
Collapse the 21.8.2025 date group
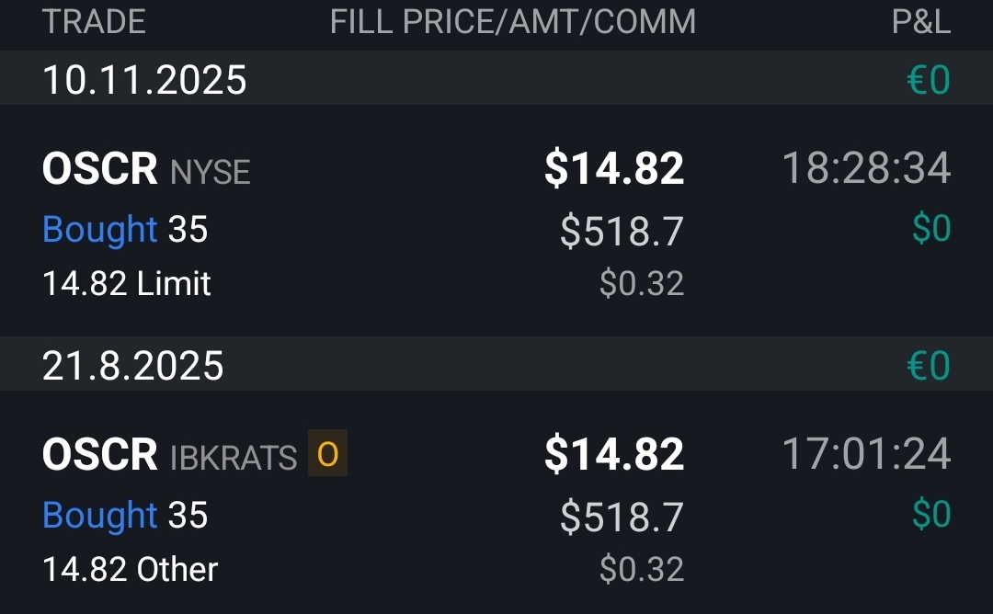click(132, 366)
